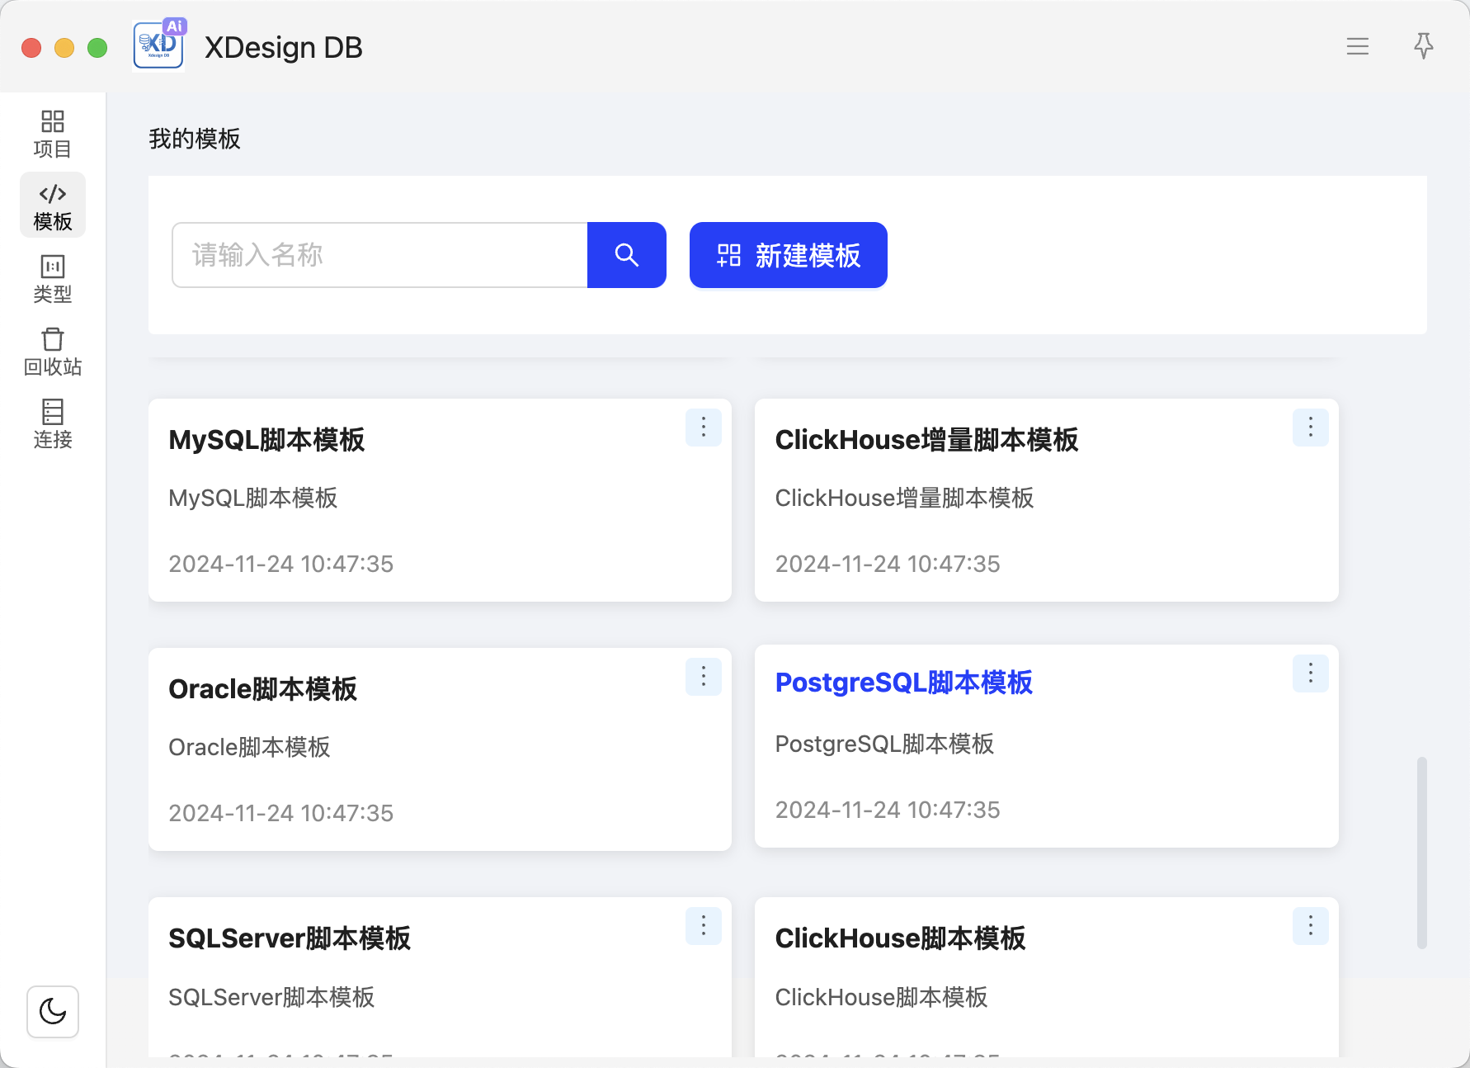
Task: Click the timestamp on ClickHouse增量脚本模板 card
Action: point(888,564)
